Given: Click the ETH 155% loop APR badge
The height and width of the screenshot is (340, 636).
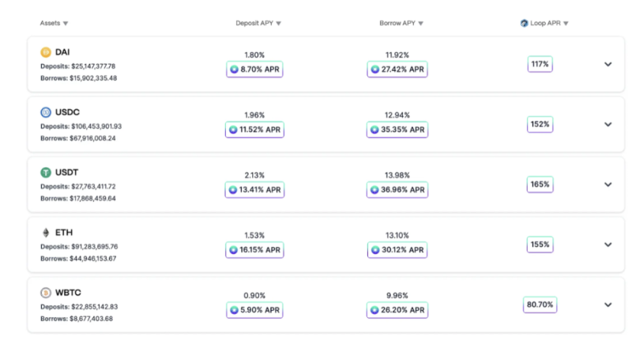Looking at the screenshot, I should [540, 245].
